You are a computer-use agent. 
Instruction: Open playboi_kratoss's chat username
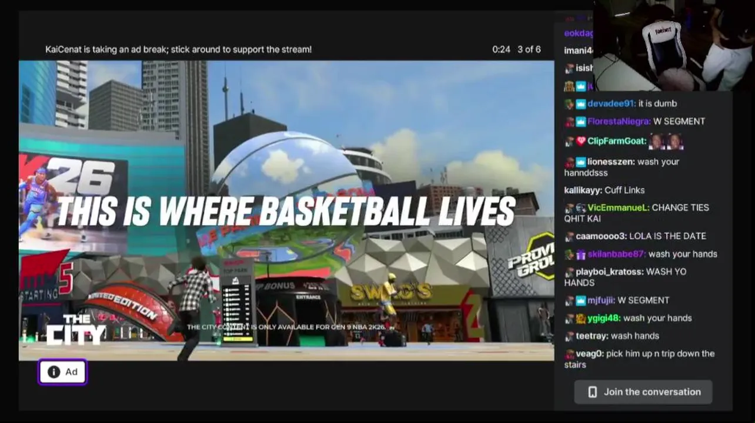608,271
